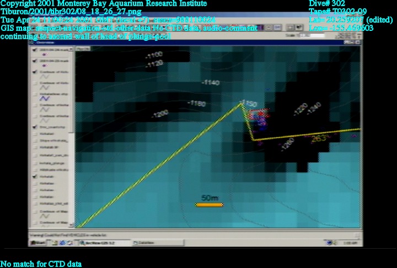This screenshot has height=268, width=397.
Task: Click the blue line symbol in legend
Action: (x=45, y=99)
